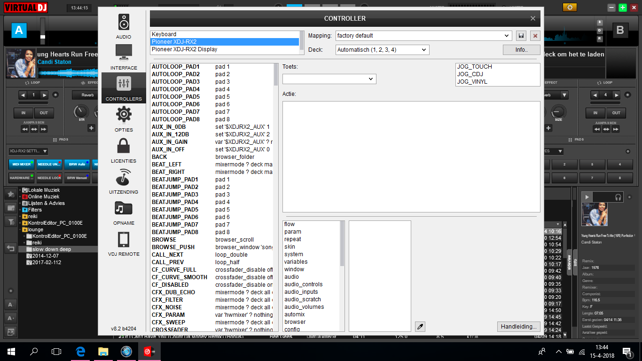Screen dimensions: 642x361
Task: Delete the mapping with the red X icon
Action: (535, 36)
